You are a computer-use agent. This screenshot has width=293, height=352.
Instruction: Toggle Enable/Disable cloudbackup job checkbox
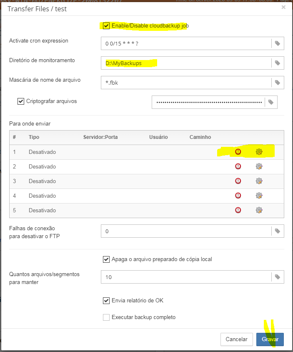point(106,26)
